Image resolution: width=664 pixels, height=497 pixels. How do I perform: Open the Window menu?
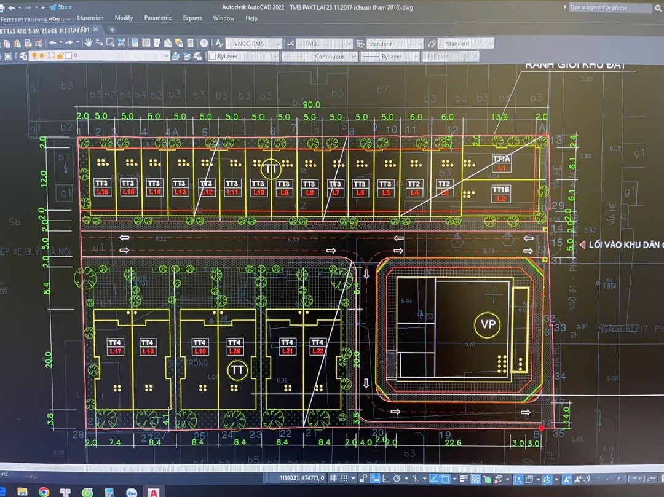224,18
